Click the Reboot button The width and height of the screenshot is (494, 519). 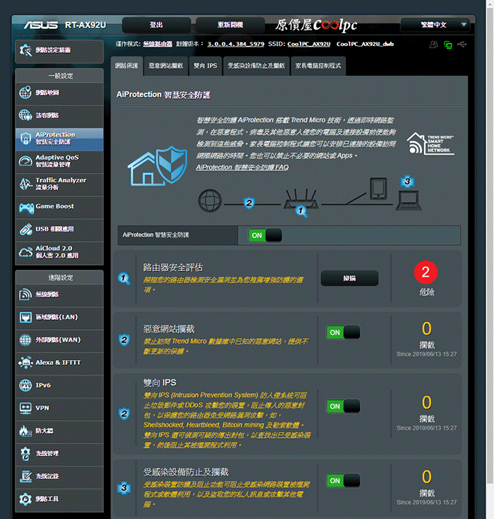tap(230, 25)
